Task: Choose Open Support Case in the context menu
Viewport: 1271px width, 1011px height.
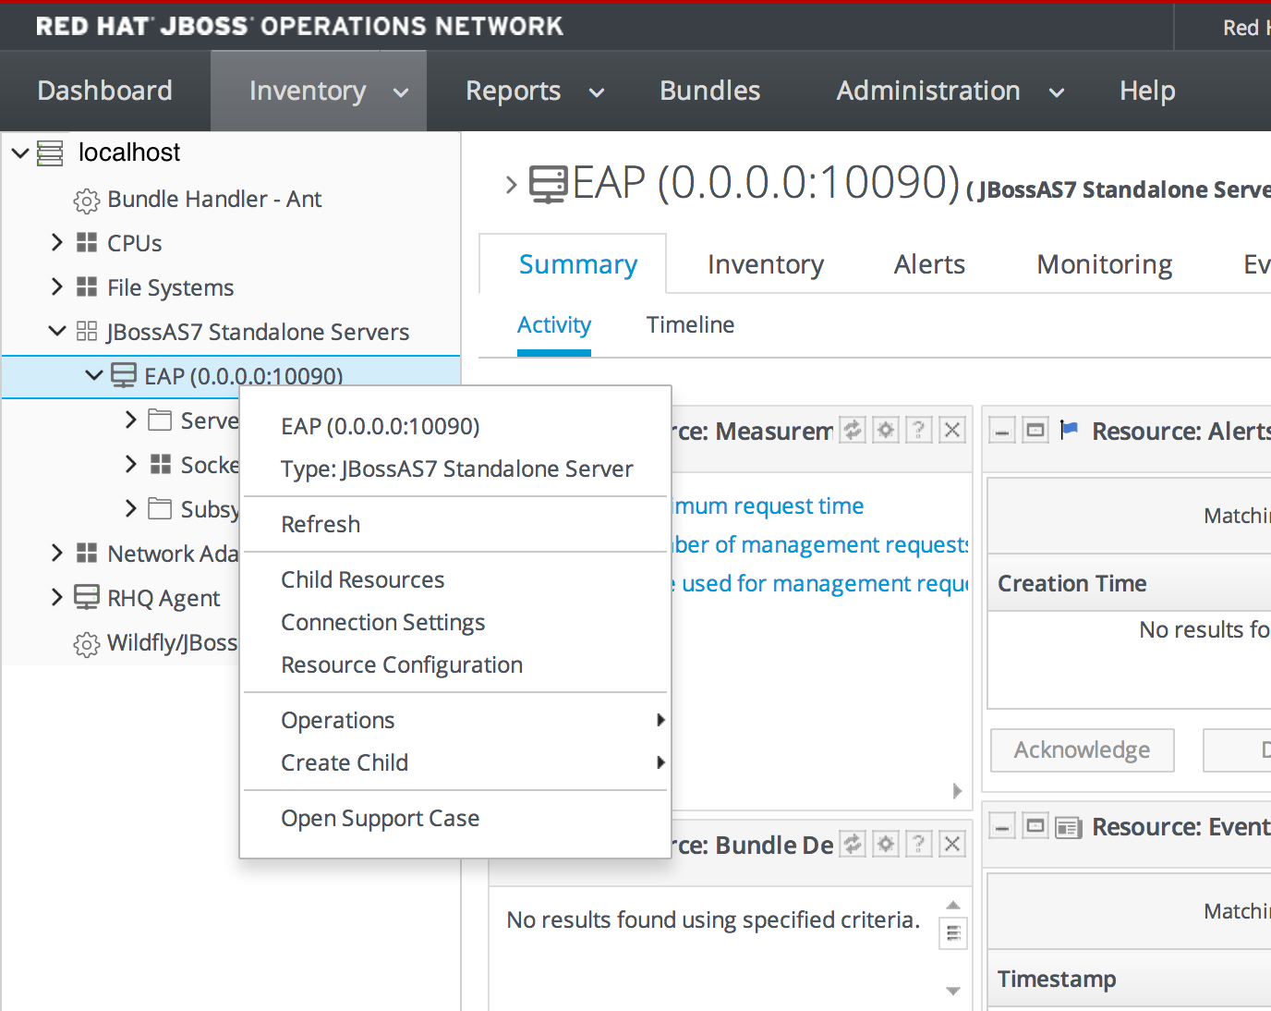Action: [x=455, y=818]
